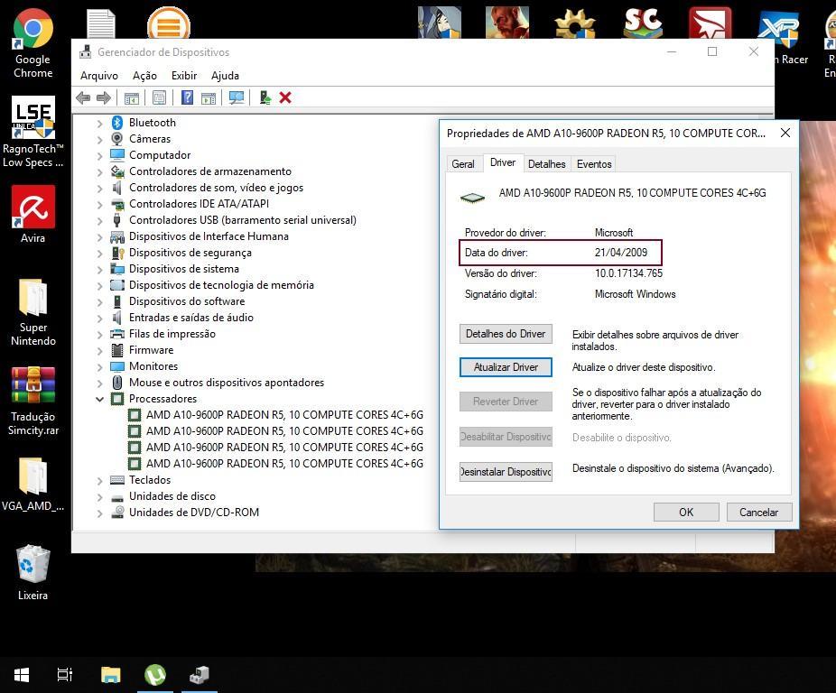Image resolution: width=836 pixels, height=693 pixels.
Task: Expand the Monitores node
Action: (x=99, y=367)
